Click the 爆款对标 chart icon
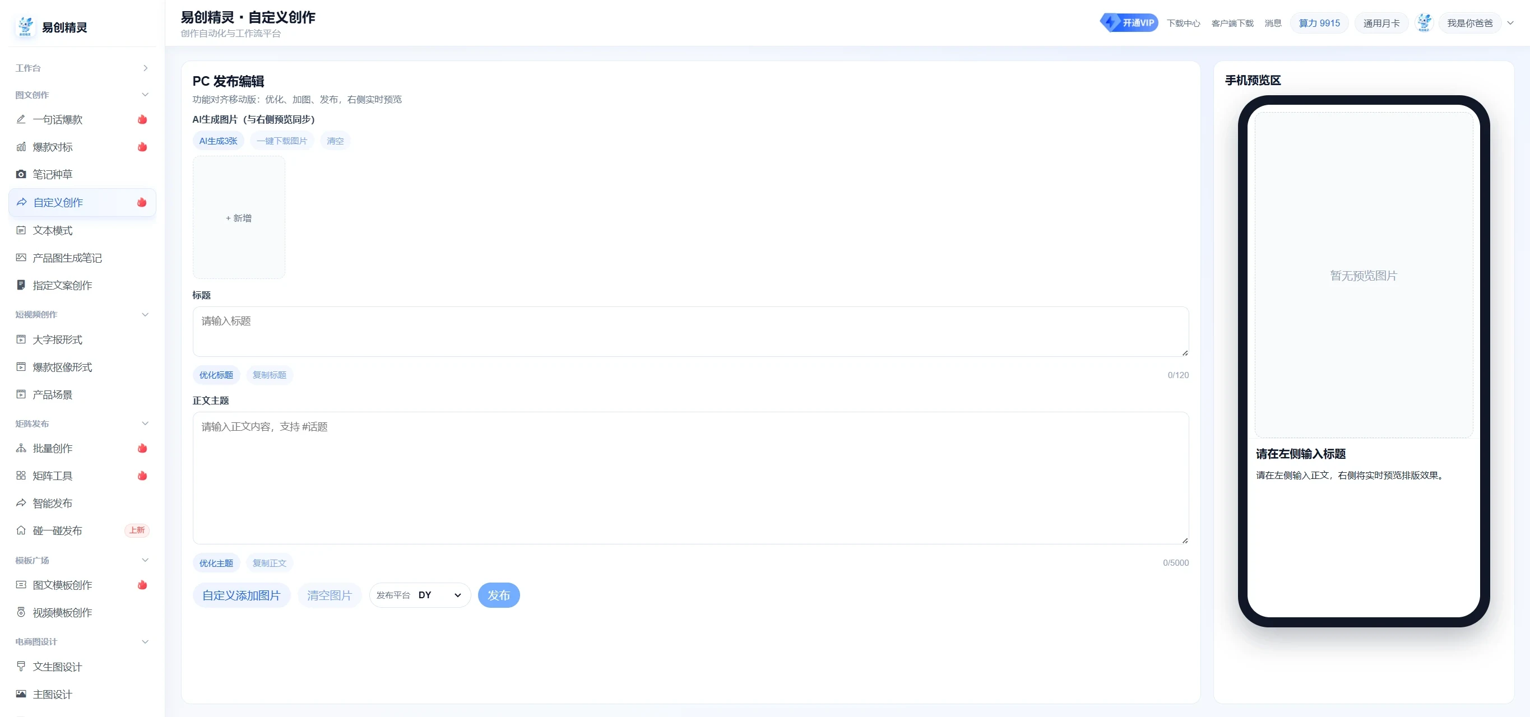The height and width of the screenshot is (717, 1530). (21, 147)
